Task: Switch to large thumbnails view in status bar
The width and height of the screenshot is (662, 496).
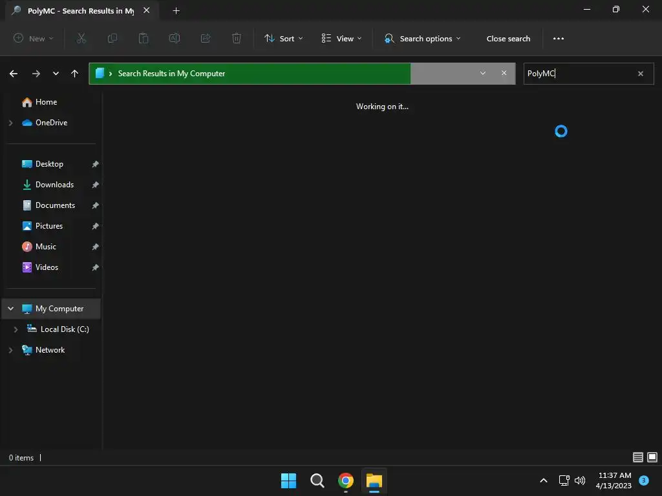Action: pyautogui.click(x=652, y=457)
